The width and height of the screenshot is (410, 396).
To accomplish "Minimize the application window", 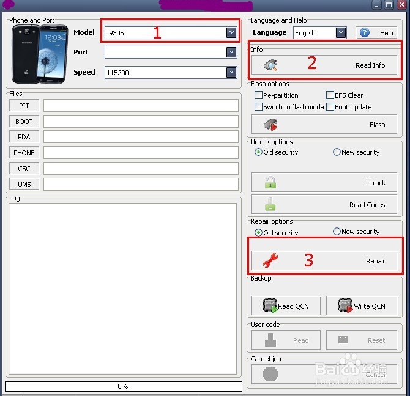I will (376, 5).
